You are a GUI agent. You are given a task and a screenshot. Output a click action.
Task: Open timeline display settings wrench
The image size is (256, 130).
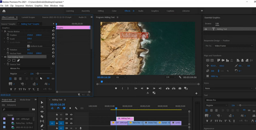(76, 108)
